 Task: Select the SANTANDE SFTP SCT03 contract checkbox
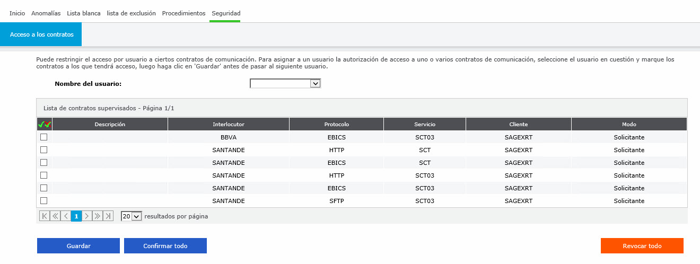44,201
